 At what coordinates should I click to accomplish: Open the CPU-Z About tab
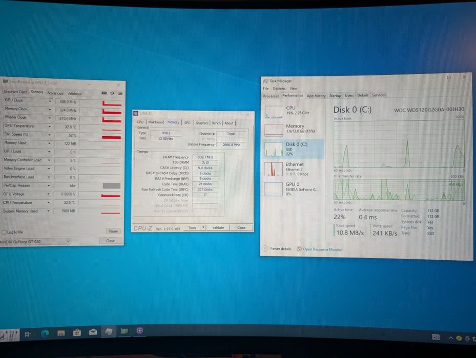coord(229,123)
